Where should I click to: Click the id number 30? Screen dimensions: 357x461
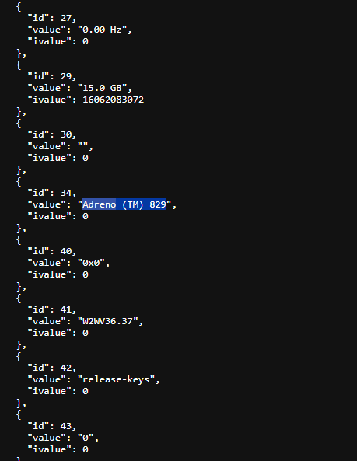[66, 134]
